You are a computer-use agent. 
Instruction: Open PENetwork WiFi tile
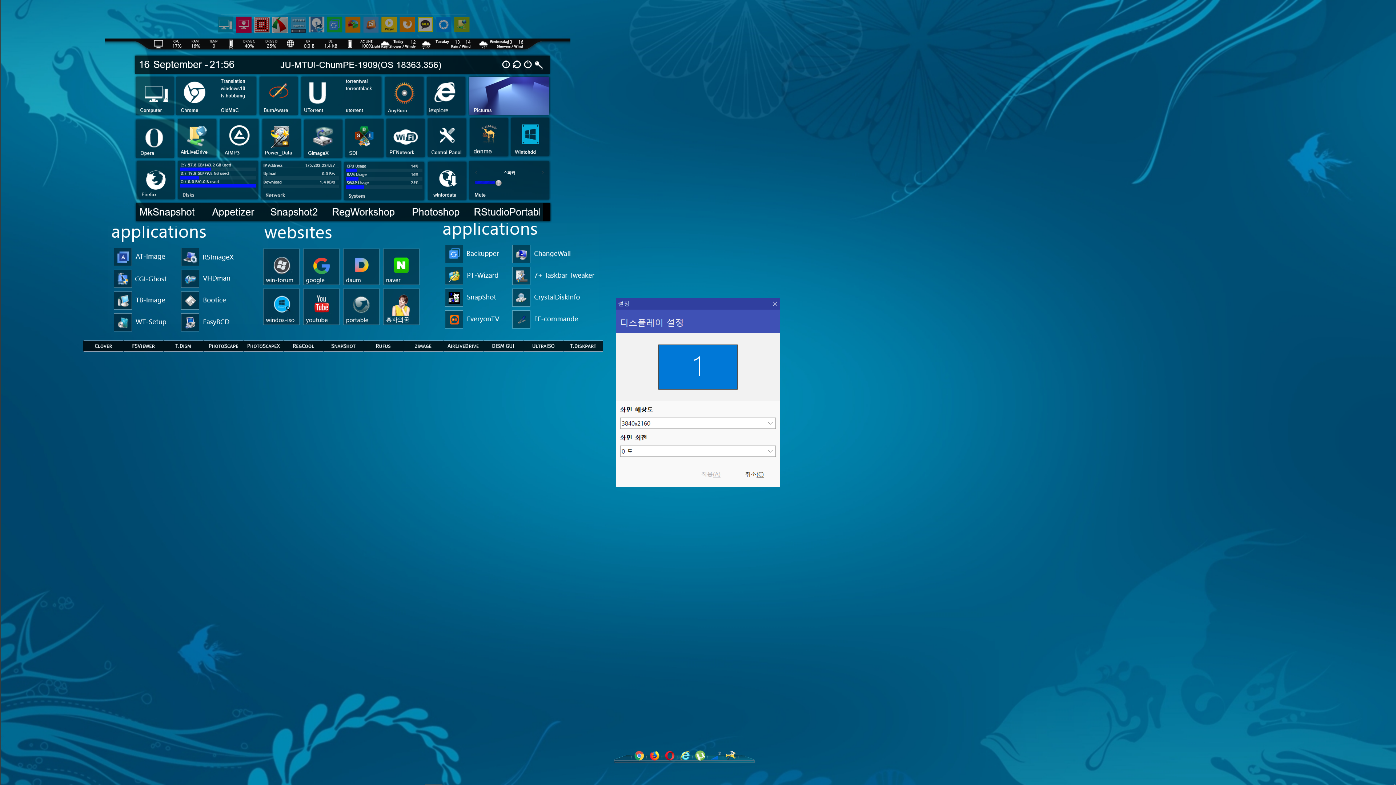pos(405,138)
